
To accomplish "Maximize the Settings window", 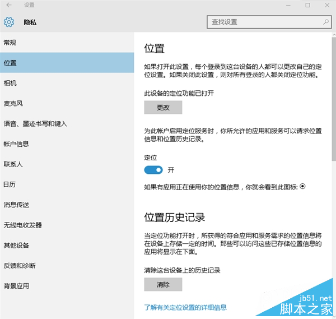I will coord(307,5).
